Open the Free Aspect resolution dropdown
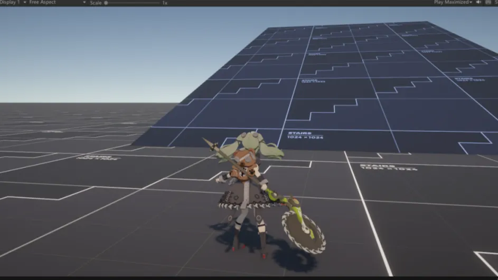 57,2
